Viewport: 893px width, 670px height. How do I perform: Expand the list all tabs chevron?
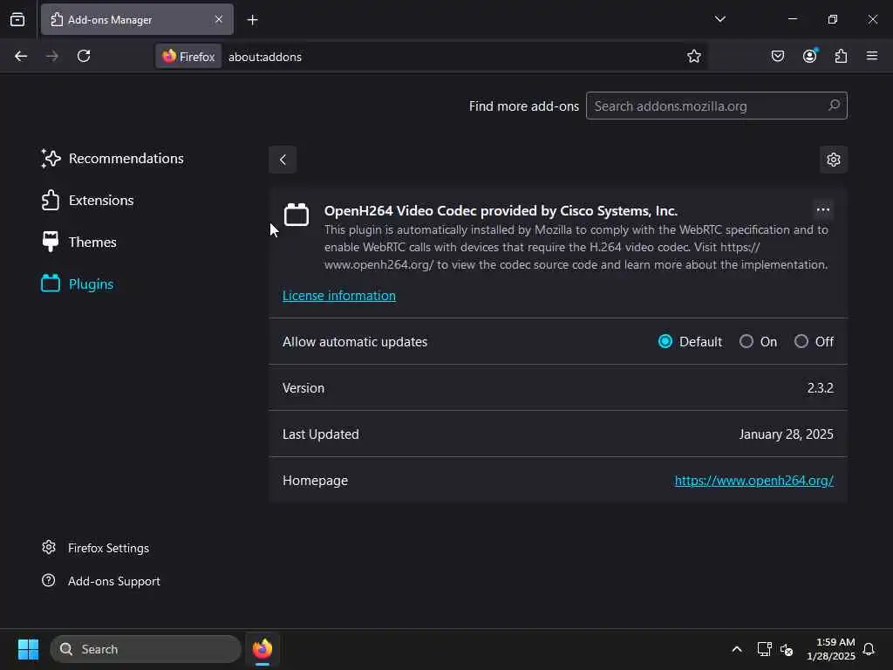coord(719,19)
